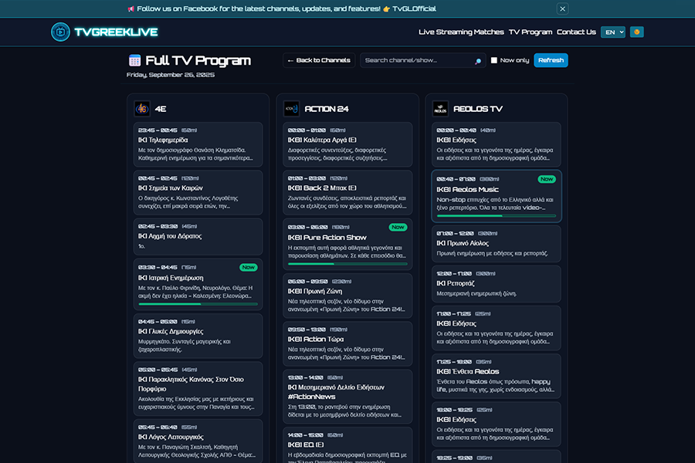
Task: Click the Back to Channels button
Action: point(319,60)
